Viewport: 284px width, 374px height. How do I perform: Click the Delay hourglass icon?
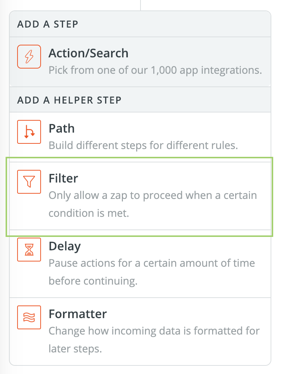pos(29,250)
